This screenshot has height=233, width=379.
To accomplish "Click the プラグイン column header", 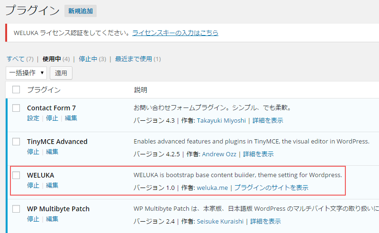I will [44, 90].
